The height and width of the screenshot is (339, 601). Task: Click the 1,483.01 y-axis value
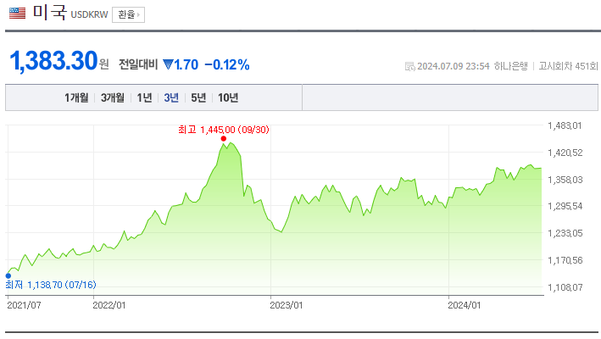(x=565, y=125)
